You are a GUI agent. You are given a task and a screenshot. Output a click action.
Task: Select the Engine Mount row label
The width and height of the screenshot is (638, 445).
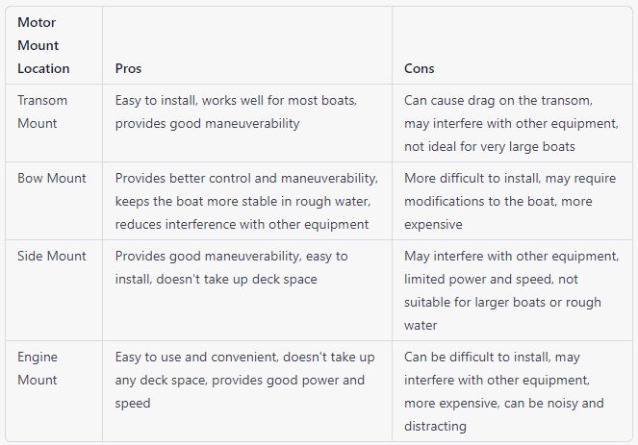pyautogui.click(x=38, y=368)
